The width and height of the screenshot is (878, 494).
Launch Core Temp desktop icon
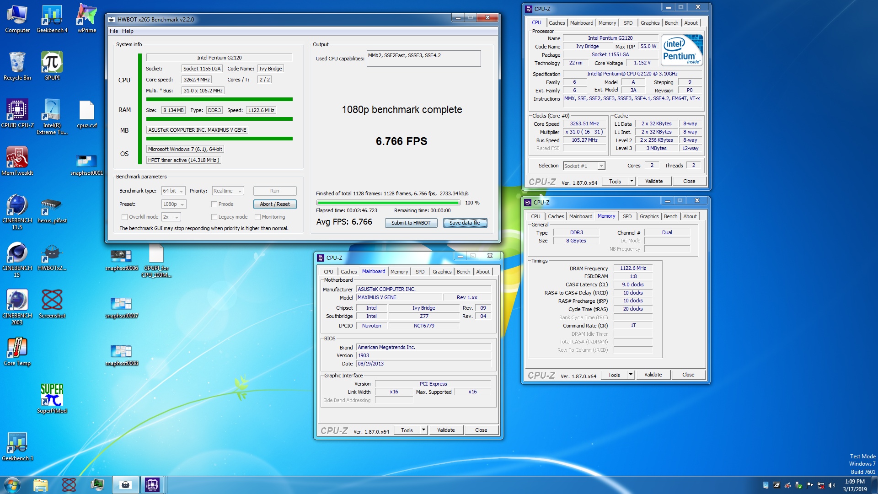coord(17,351)
